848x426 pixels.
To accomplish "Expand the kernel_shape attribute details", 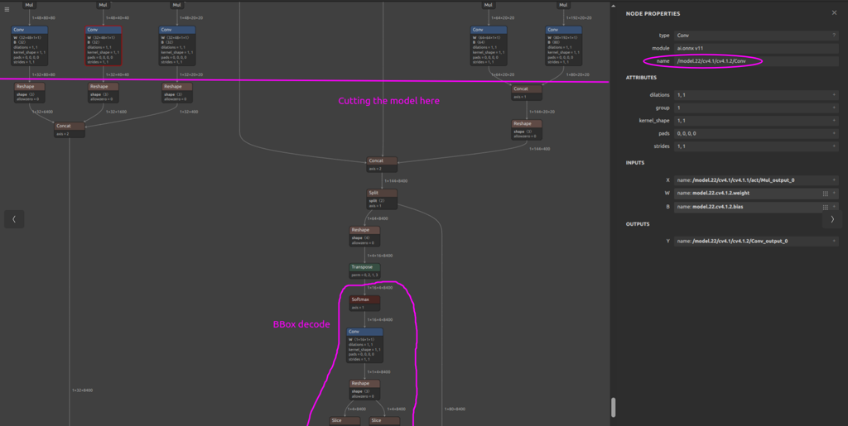I will tap(833, 121).
